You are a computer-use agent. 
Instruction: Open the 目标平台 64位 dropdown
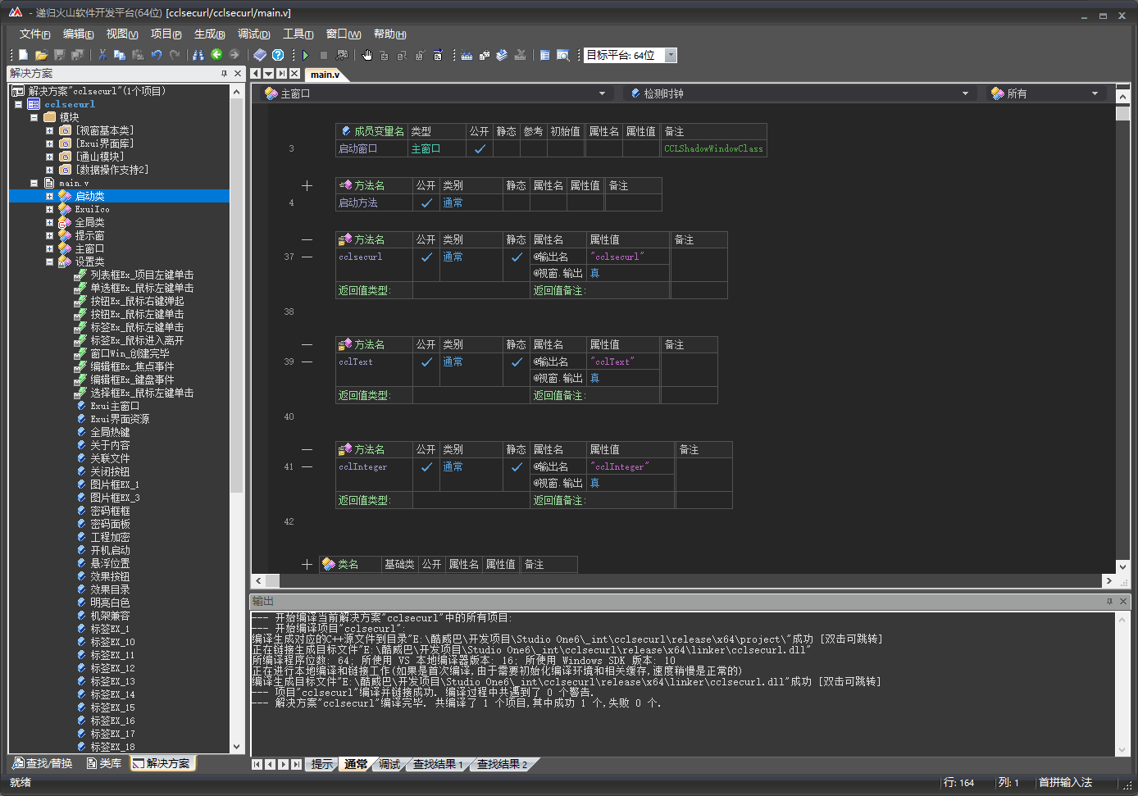[x=671, y=55]
